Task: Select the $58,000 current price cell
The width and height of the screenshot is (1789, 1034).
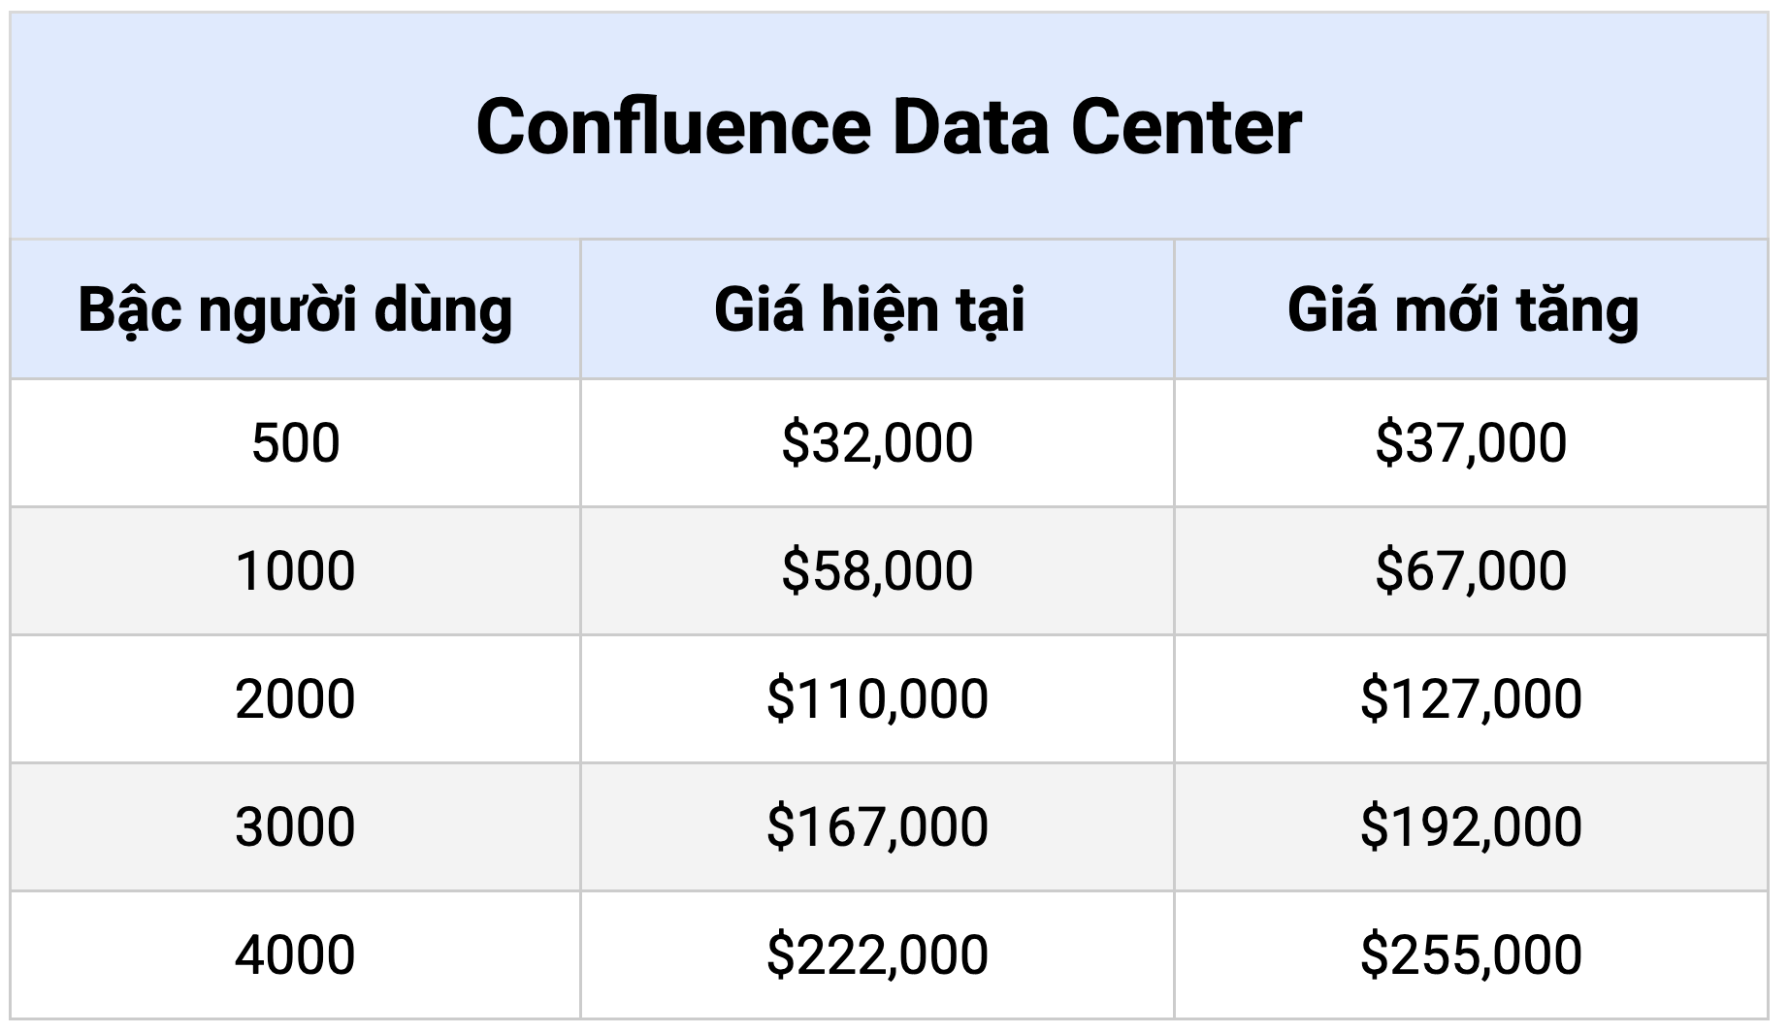Action: click(877, 570)
